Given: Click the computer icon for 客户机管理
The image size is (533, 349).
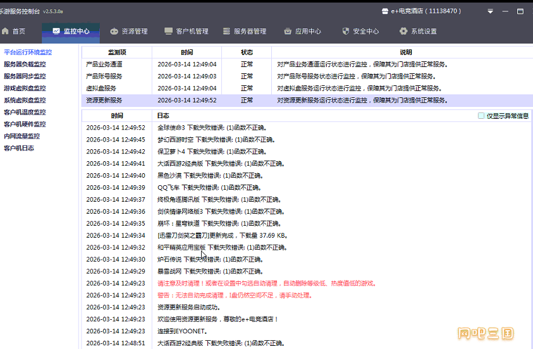Looking at the screenshot, I should click(x=168, y=31).
